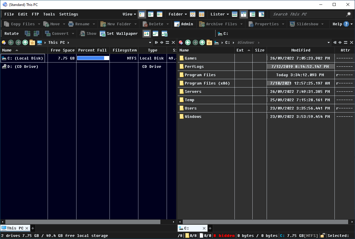355x239 pixels.
Task: Click the Rotate left icon
Action: 27,34
